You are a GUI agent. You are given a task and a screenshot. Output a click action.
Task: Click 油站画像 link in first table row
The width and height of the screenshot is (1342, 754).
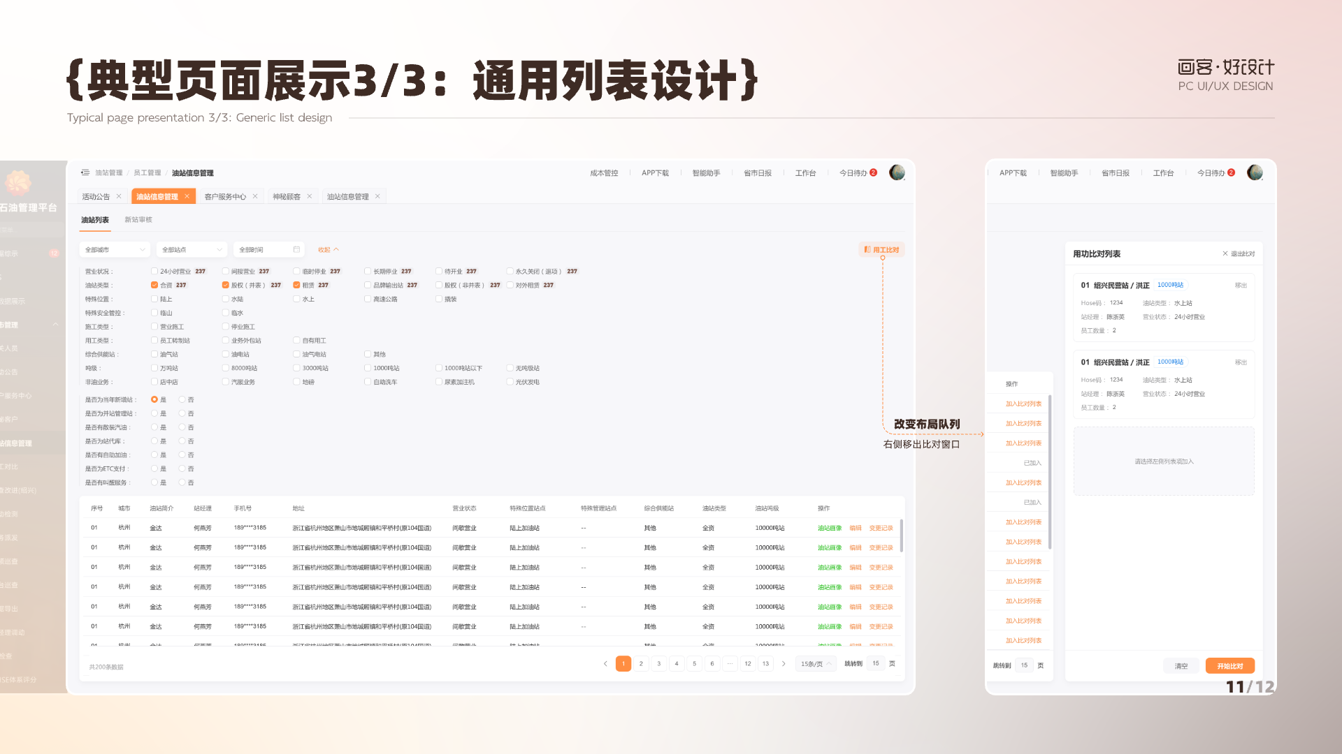point(830,528)
